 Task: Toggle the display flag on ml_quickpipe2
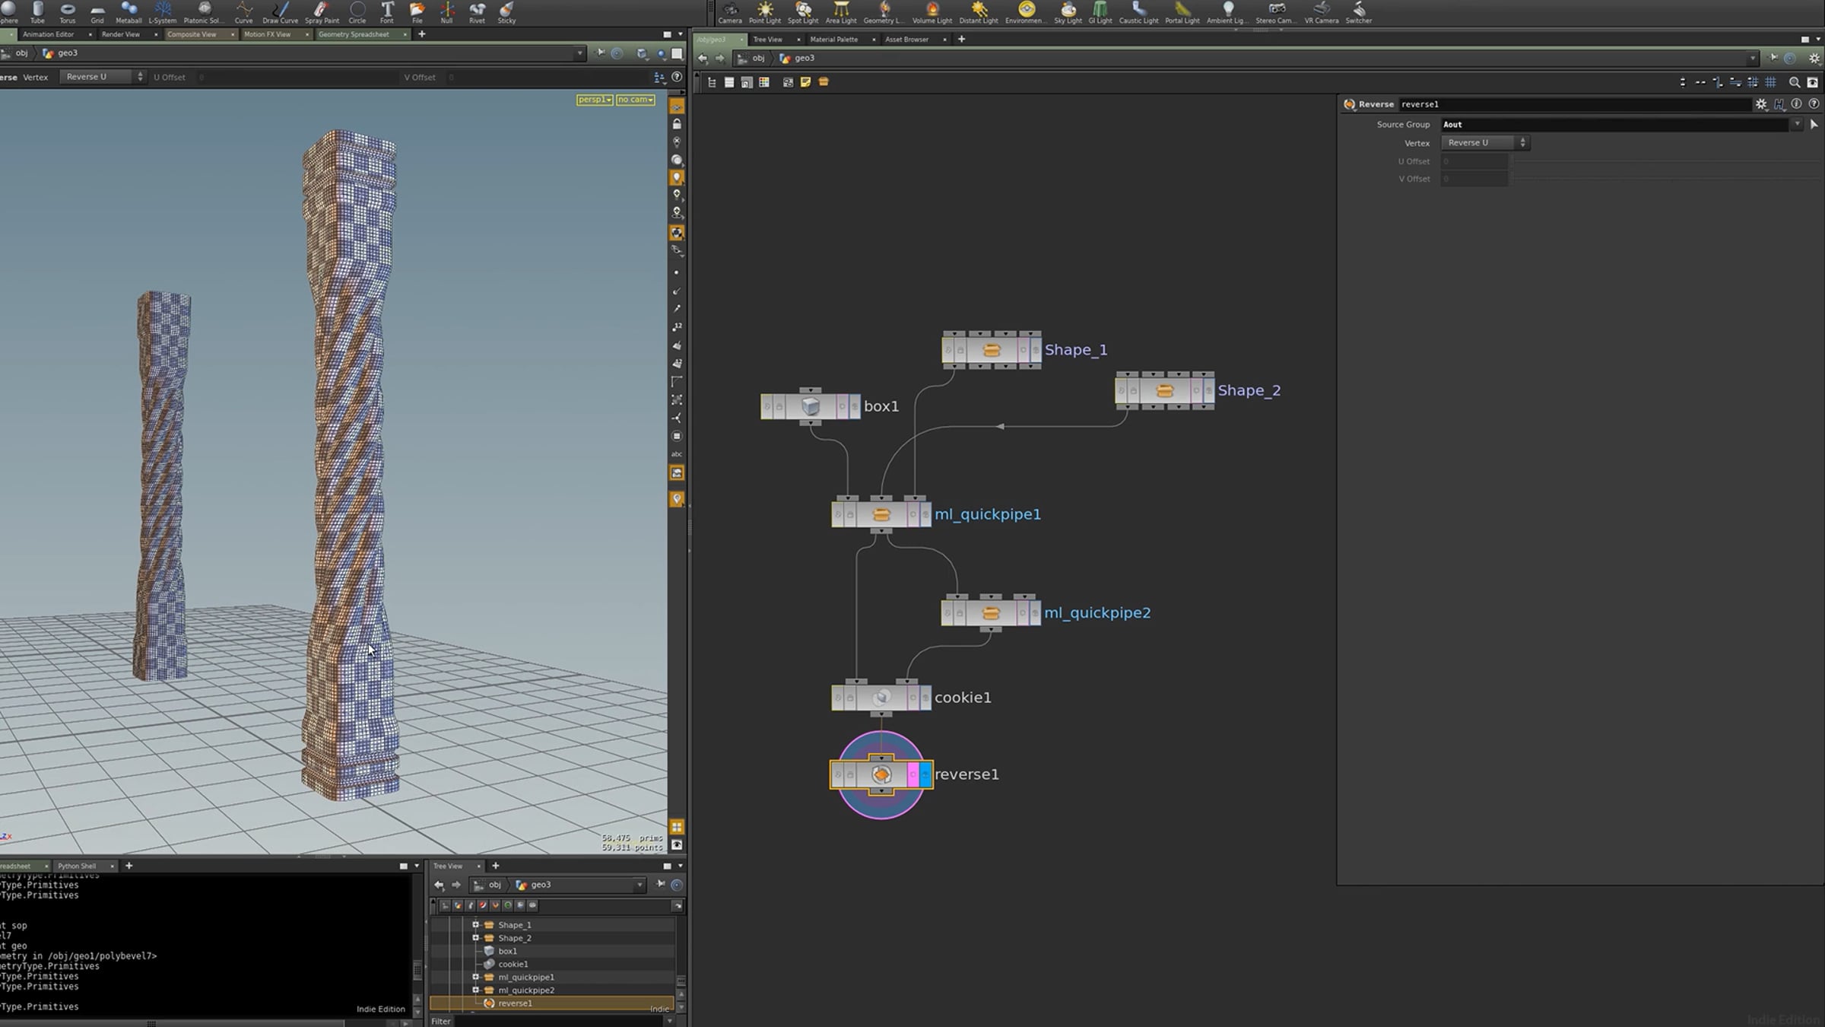pyautogui.click(x=1034, y=613)
